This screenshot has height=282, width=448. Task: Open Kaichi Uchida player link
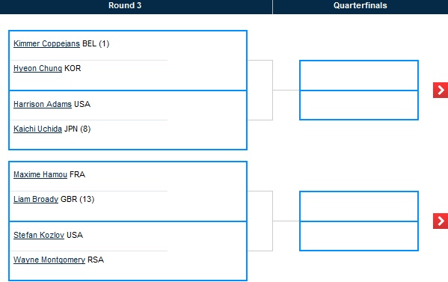(x=37, y=129)
